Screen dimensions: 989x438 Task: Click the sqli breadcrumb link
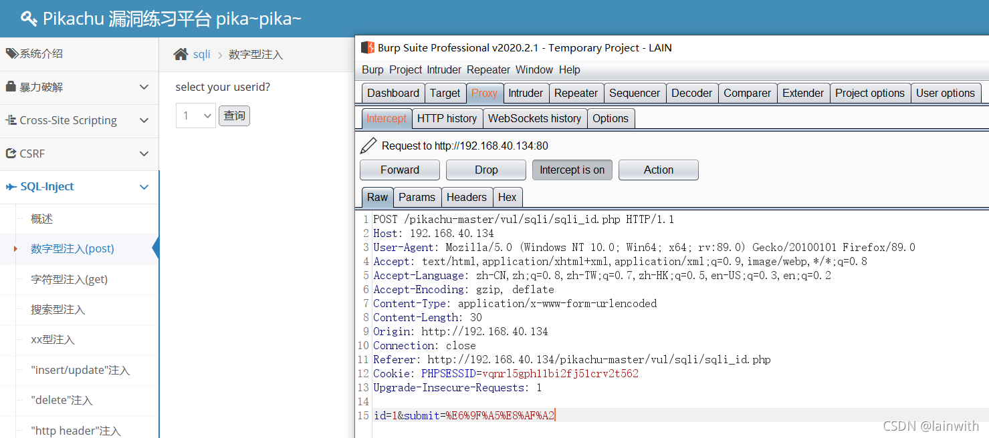tap(202, 54)
